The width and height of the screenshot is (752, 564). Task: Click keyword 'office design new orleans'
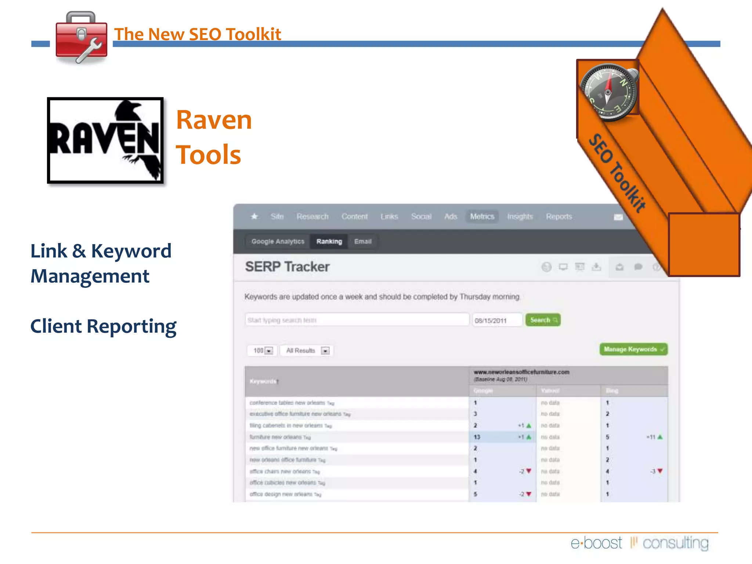(x=281, y=494)
